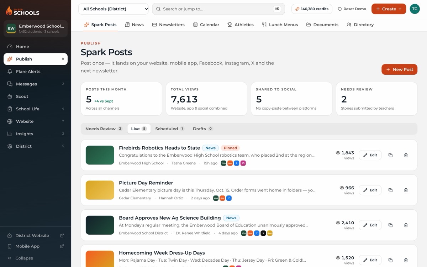This screenshot has height=267, width=427.
Task: Duplicate the Homecoming Week post
Action: pos(390,260)
